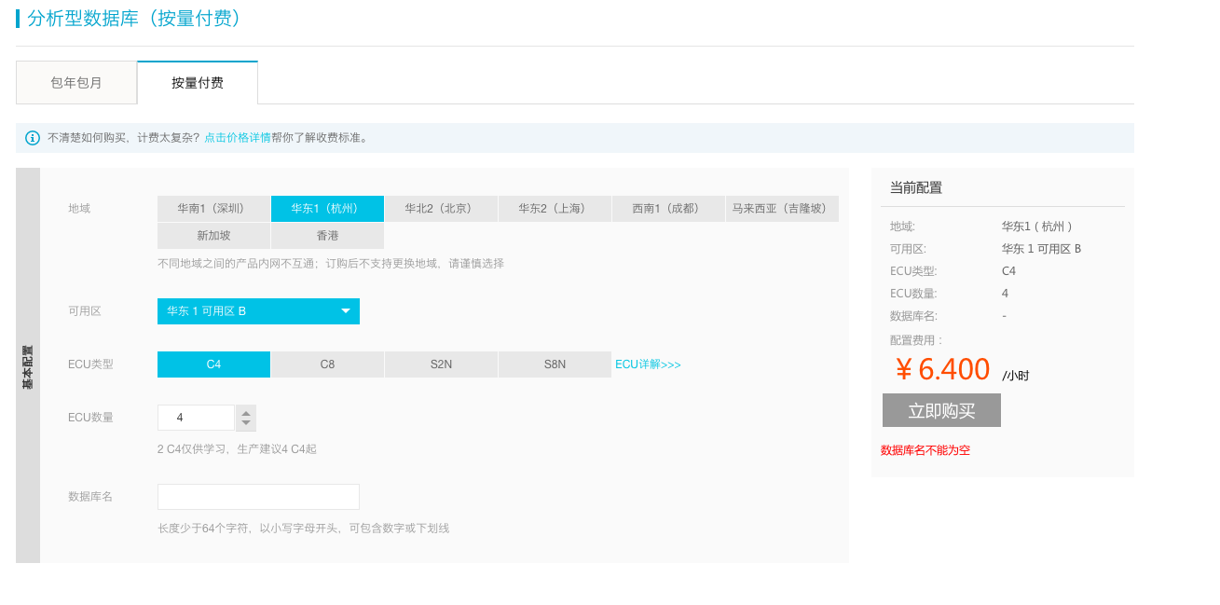Choose region 新加坡
This screenshot has width=1220, height=605.
(213, 236)
